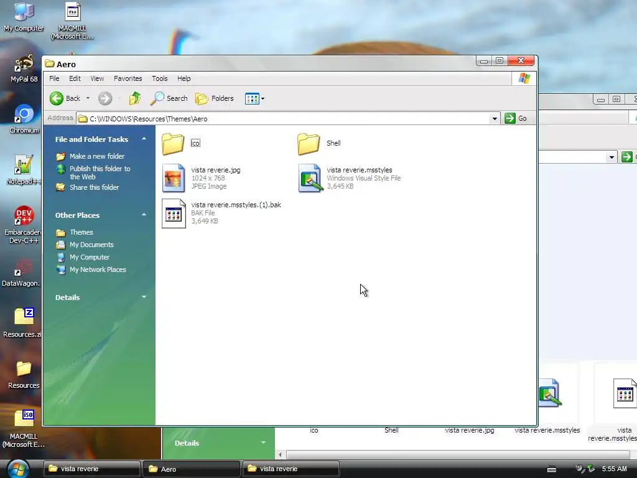Open the Edit menu
The image size is (637, 478).
click(x=75, y=78)
